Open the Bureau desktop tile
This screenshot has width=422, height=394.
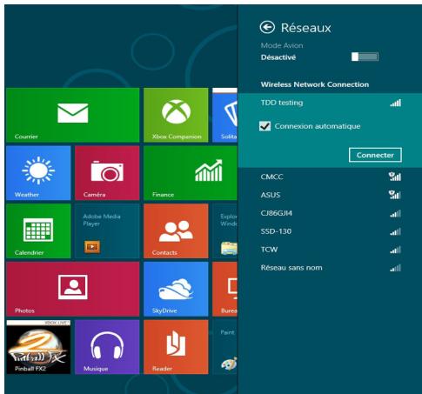pyautogui.click(x=224, y=289)
